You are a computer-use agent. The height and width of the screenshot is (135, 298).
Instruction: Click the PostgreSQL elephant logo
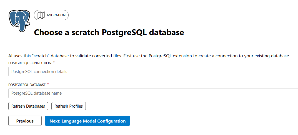coord(19,21)
